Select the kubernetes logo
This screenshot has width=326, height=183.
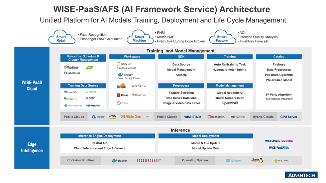tap(72, 73)
